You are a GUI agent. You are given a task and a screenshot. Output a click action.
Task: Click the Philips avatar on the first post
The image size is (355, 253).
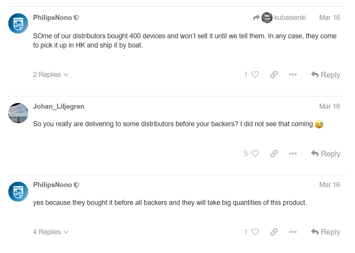coord(18,23)
